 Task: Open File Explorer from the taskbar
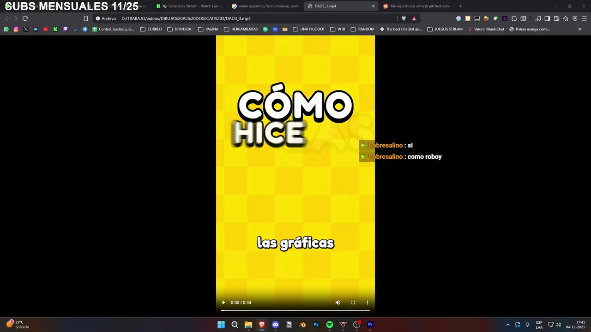pyautogui.click(x=248, y=325)
